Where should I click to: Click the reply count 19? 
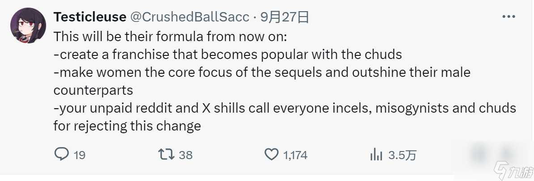click(x=79, y=155)
